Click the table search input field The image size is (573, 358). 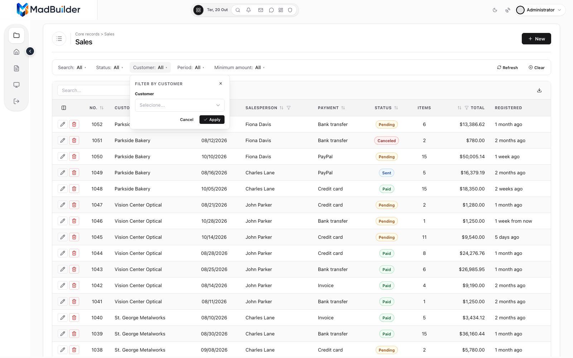click(94, 90)
